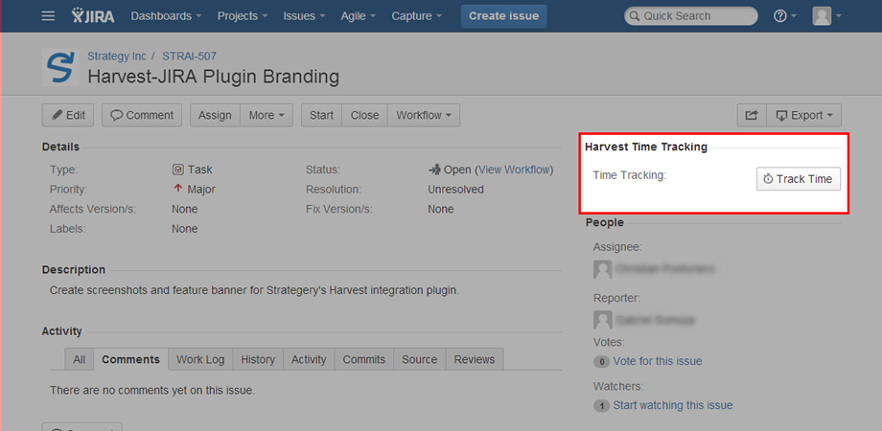Click the Details section heading
The width and height of the screenshot is (882, 431).
(60, 147)
